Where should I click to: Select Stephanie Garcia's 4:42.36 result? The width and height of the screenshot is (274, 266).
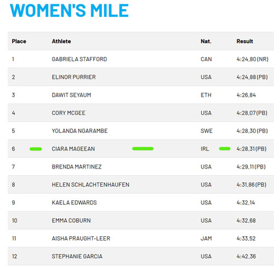246,256
